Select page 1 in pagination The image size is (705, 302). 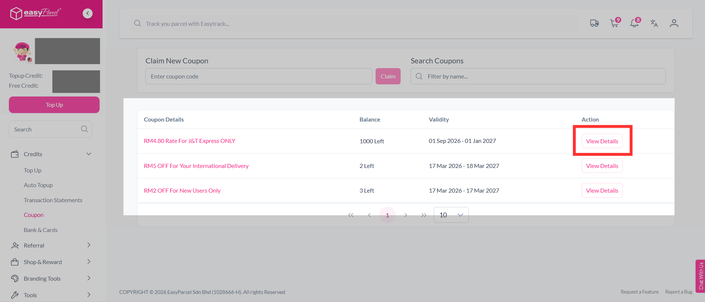coord(387,215)
